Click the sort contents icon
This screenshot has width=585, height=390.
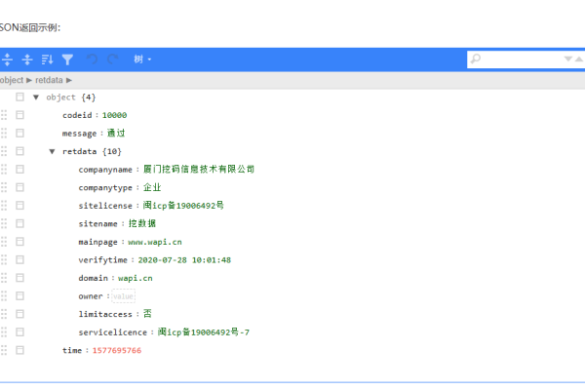[x=47, y=59]
